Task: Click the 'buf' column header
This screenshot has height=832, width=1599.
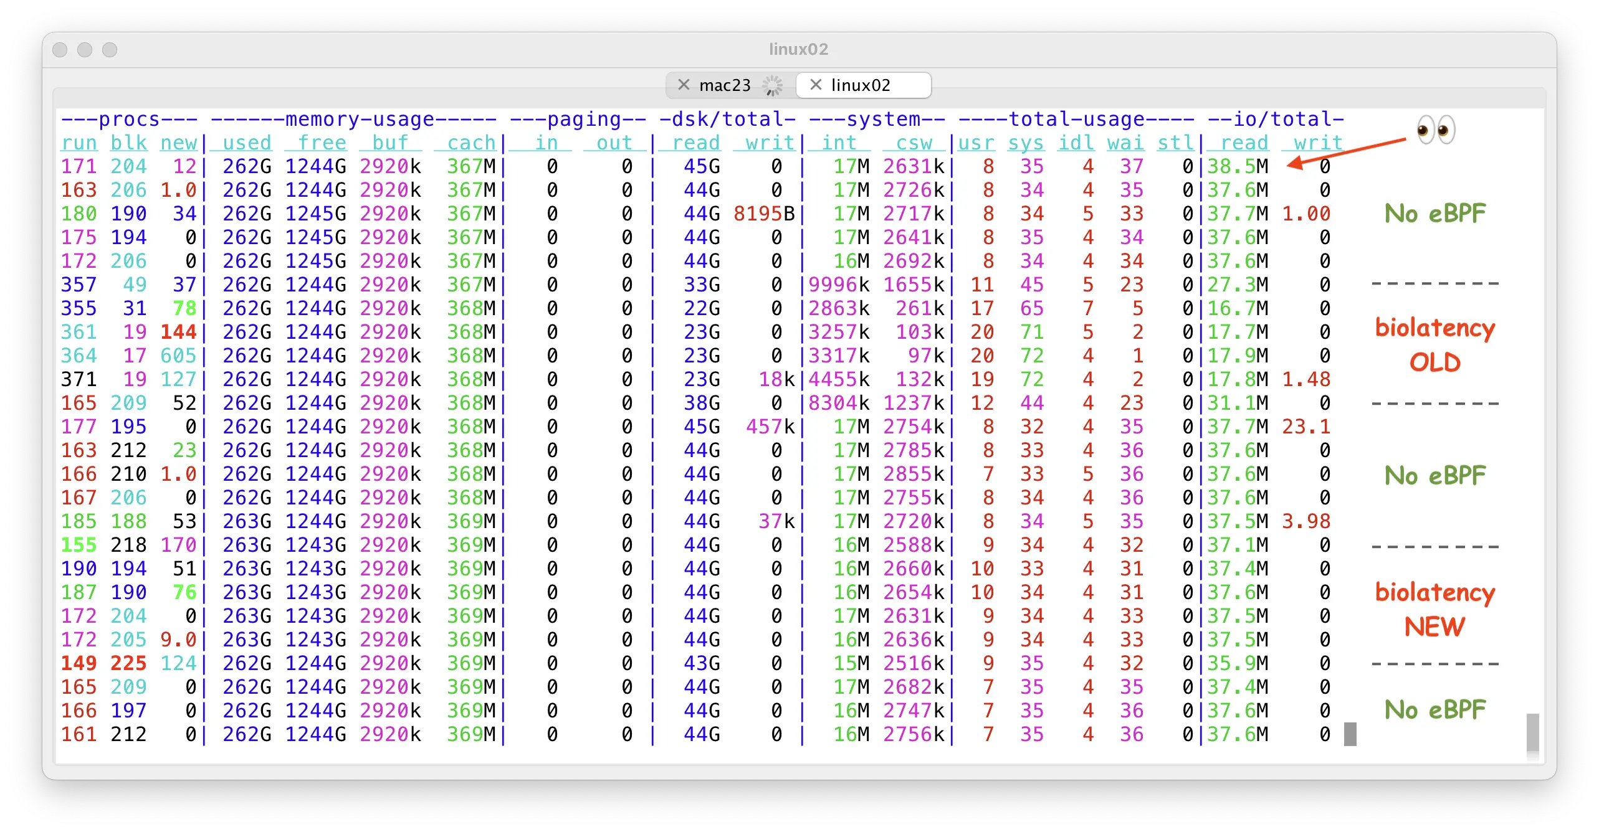Action: pyautogui.click(x=391, y=143)
